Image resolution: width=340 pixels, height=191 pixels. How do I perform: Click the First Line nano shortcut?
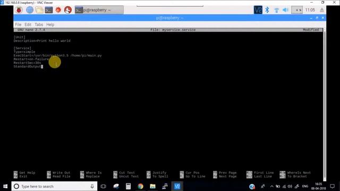(260, 172)
